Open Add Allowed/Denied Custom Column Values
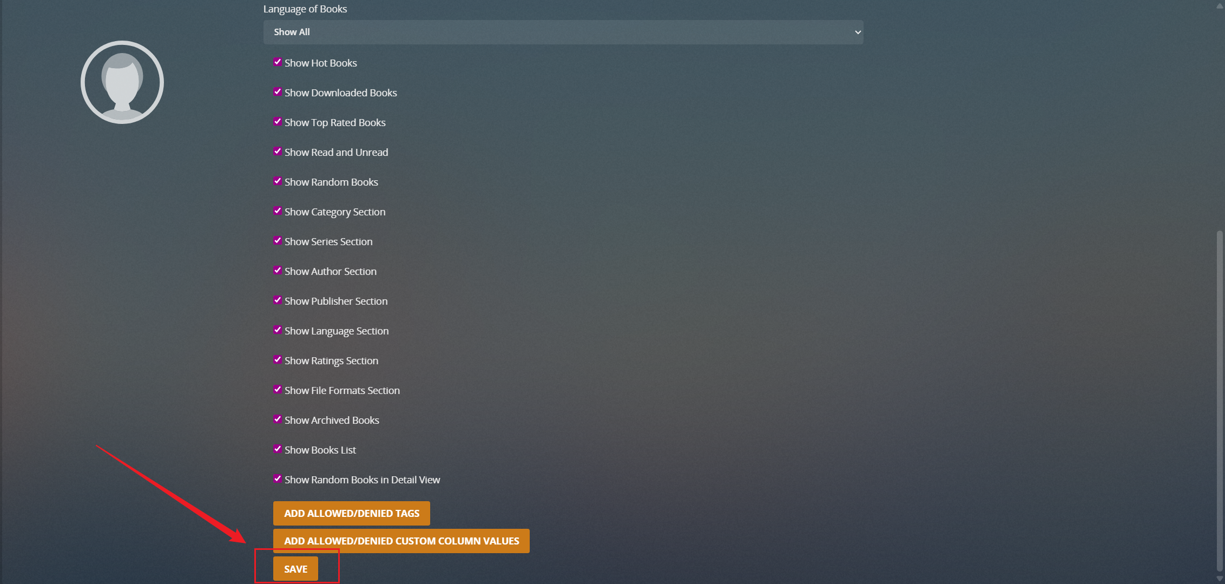Screen dimensions: 1225x584 (x=401, y=541)
